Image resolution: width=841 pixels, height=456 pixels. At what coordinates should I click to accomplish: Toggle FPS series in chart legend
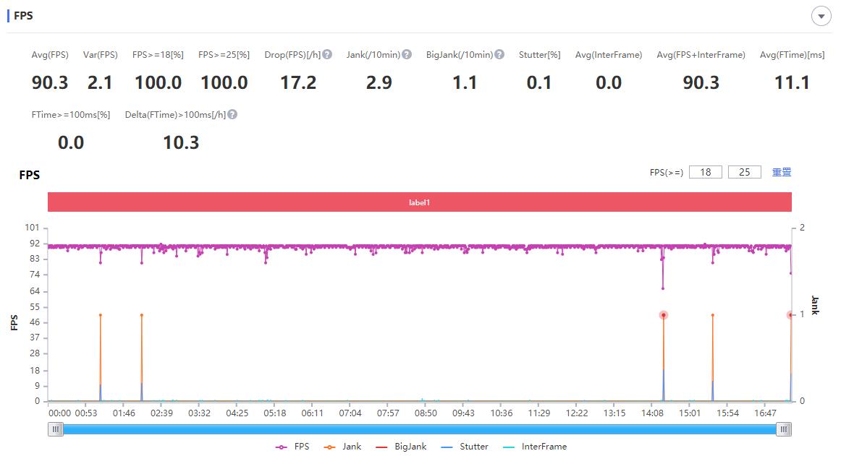[x=292, y=447]
